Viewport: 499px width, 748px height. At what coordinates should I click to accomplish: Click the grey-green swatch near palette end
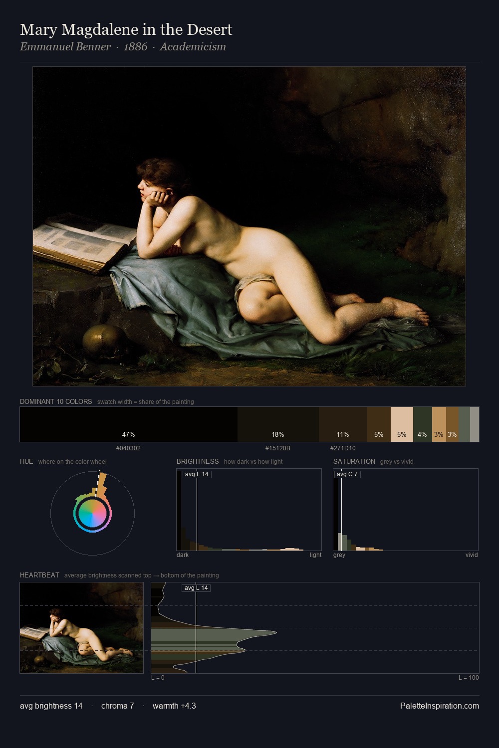(x=464, y=424)
